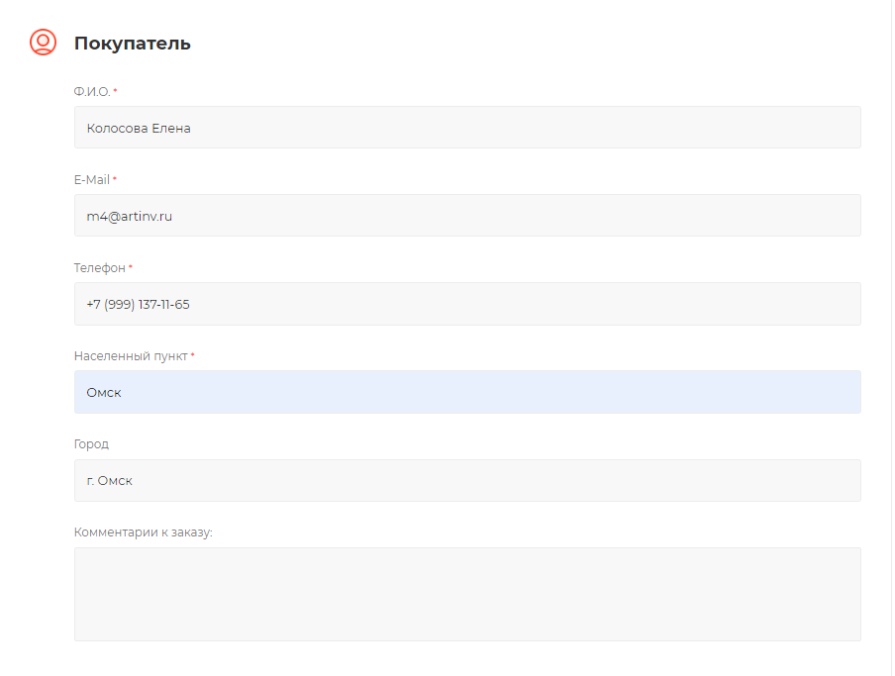Click the required asterisk next to E-Mail
The height and width of the screenshot is (676, 895).
click(114, 179)
